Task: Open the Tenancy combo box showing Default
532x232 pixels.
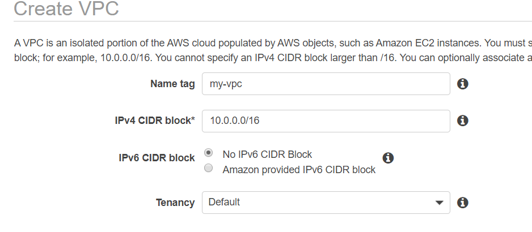Action: [318, 203]
